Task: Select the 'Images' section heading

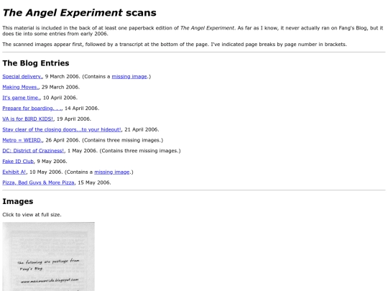Action: coord(18,201)
